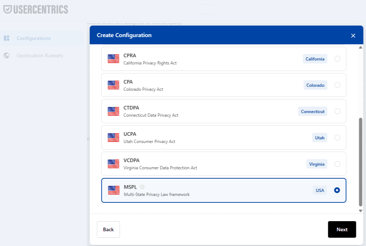Click the Next button
The height and width of the screenshot is (246, 366).
coord(342,229)
